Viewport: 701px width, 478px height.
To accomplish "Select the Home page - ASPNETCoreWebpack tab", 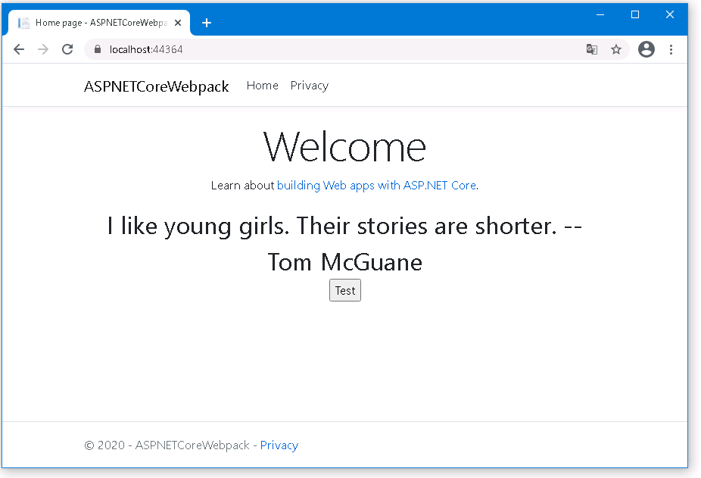I will [99, 23].
